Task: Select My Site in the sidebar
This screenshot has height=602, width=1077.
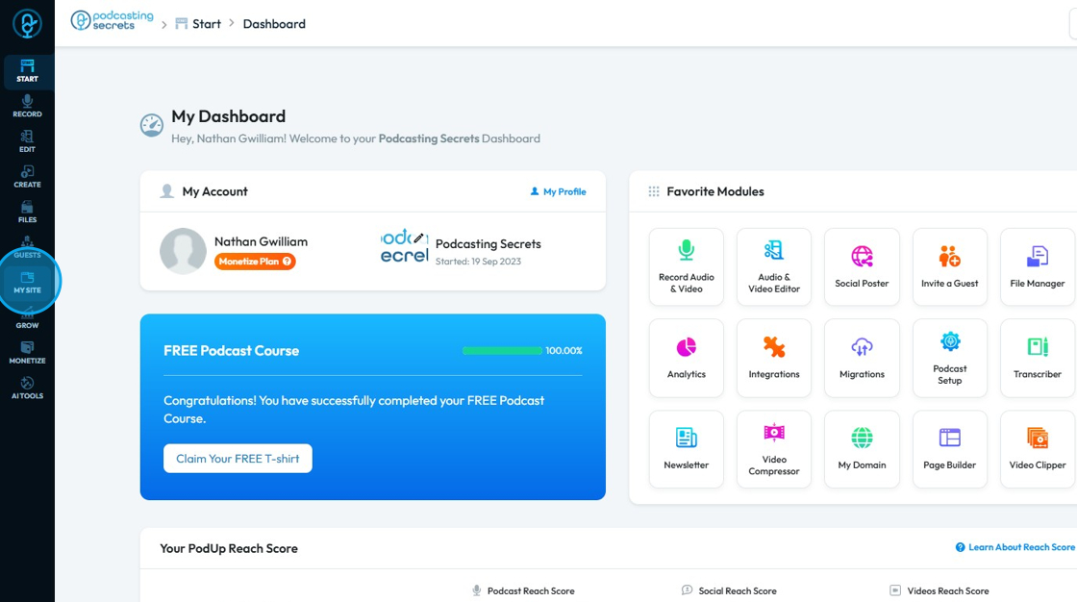Action: (28, 283)
